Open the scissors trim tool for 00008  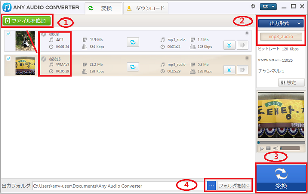coord(229,45)
